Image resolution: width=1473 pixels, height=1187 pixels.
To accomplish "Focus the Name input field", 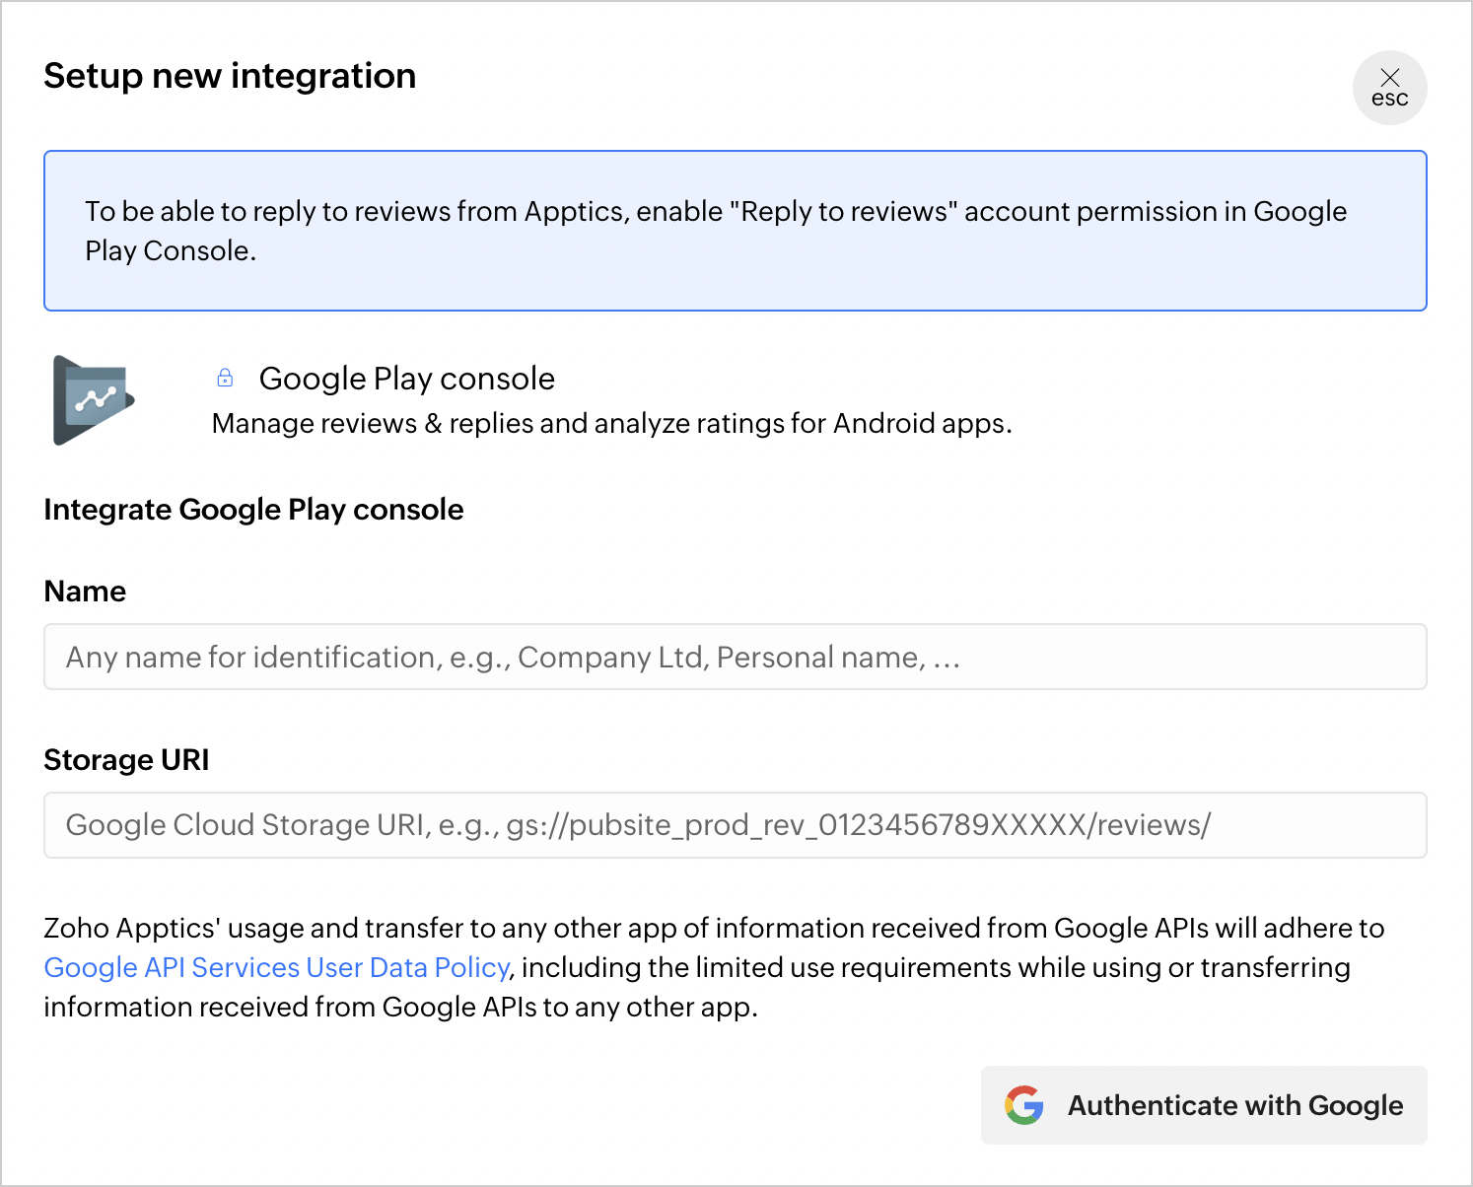I will point(735,657).
